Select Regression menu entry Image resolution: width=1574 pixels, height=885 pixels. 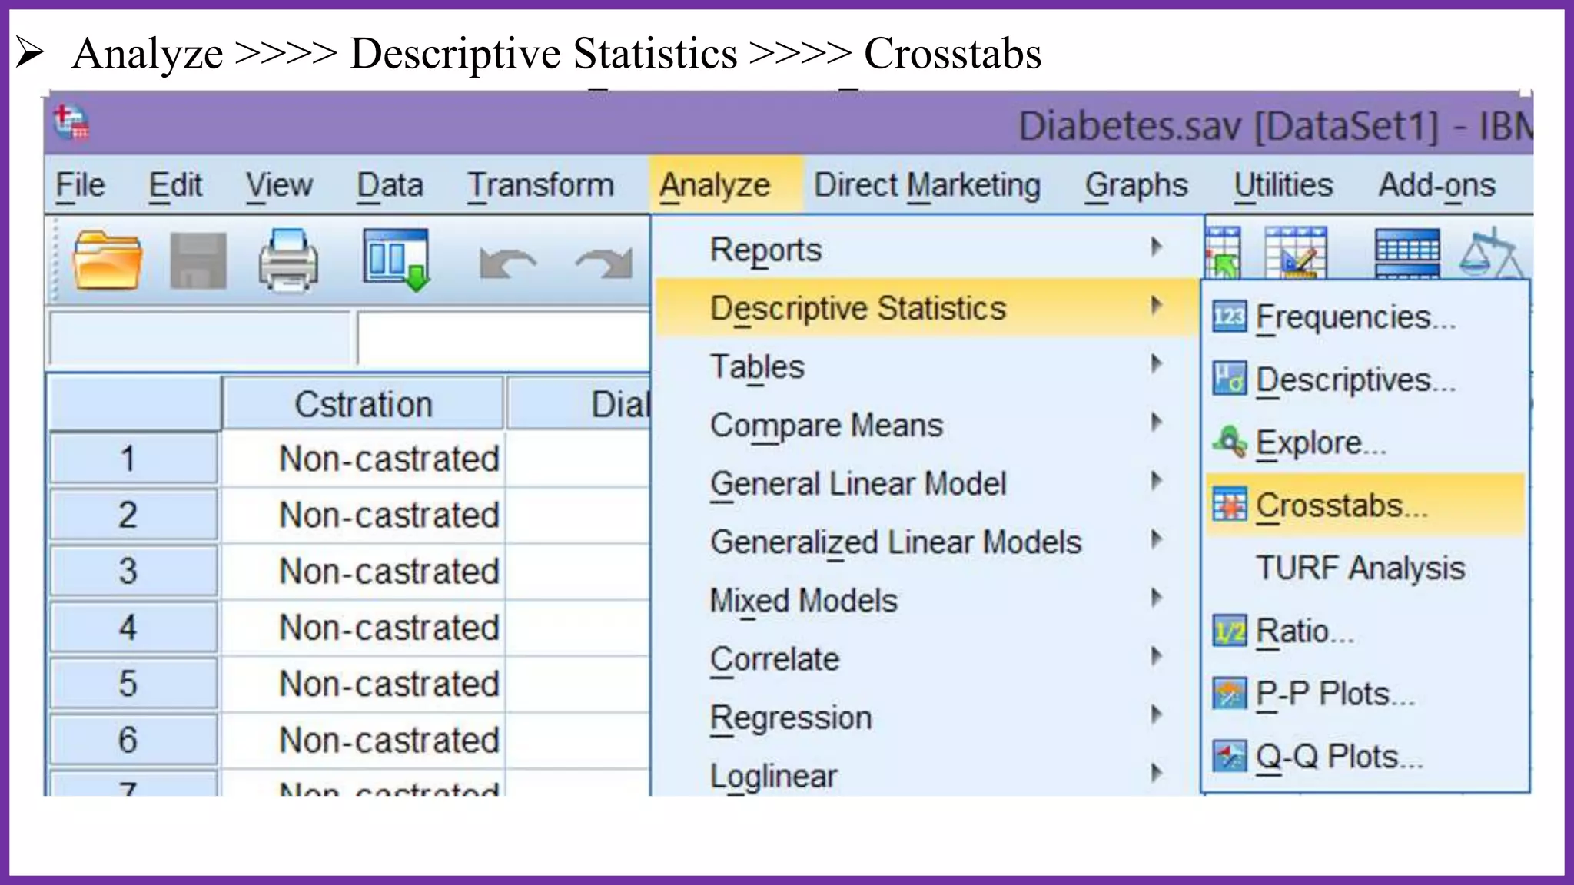click(926, 717)
